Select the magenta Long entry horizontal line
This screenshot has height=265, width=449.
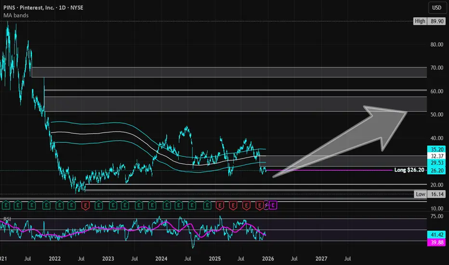(330, 170)
